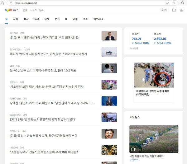The image size is (187, 164).
Task: Click the 소송 article thumbnail
Action: tap(109, 150)
